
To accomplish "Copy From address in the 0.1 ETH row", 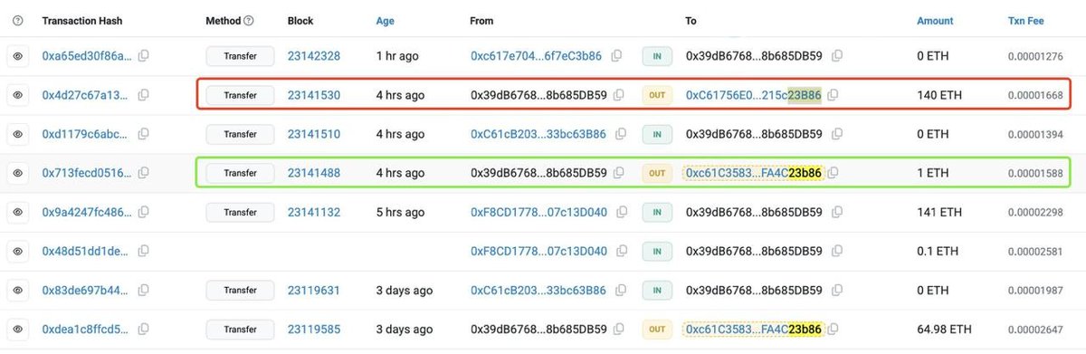I will pos(623,251).
